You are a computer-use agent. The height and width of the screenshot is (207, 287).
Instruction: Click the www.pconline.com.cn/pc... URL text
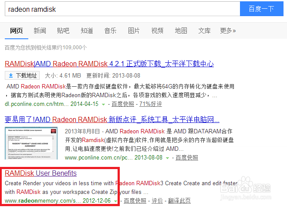pos(99,157)
